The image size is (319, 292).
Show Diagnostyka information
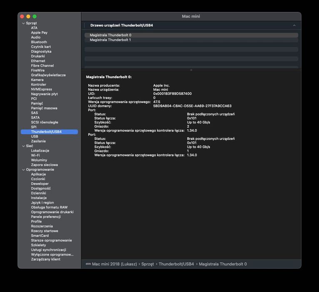point(41,51)
